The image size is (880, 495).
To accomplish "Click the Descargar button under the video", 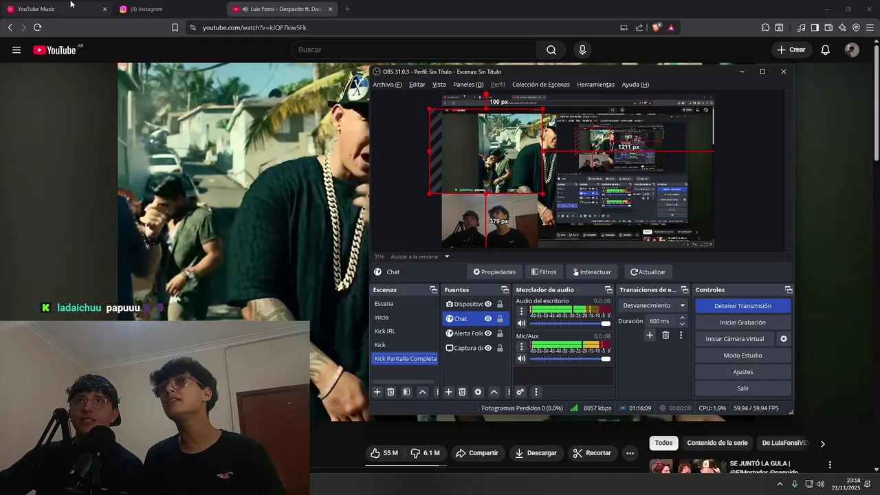I will tap(536, 453).
